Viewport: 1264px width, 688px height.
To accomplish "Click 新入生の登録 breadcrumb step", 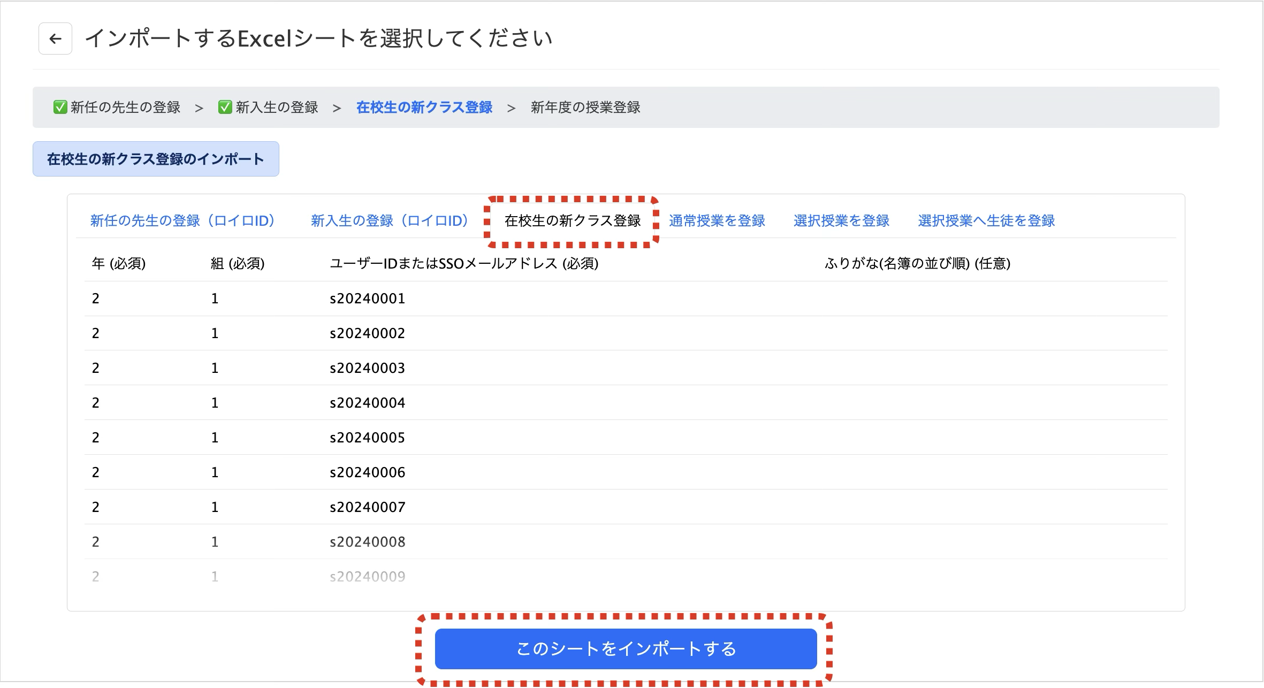I will pos(277,107).
